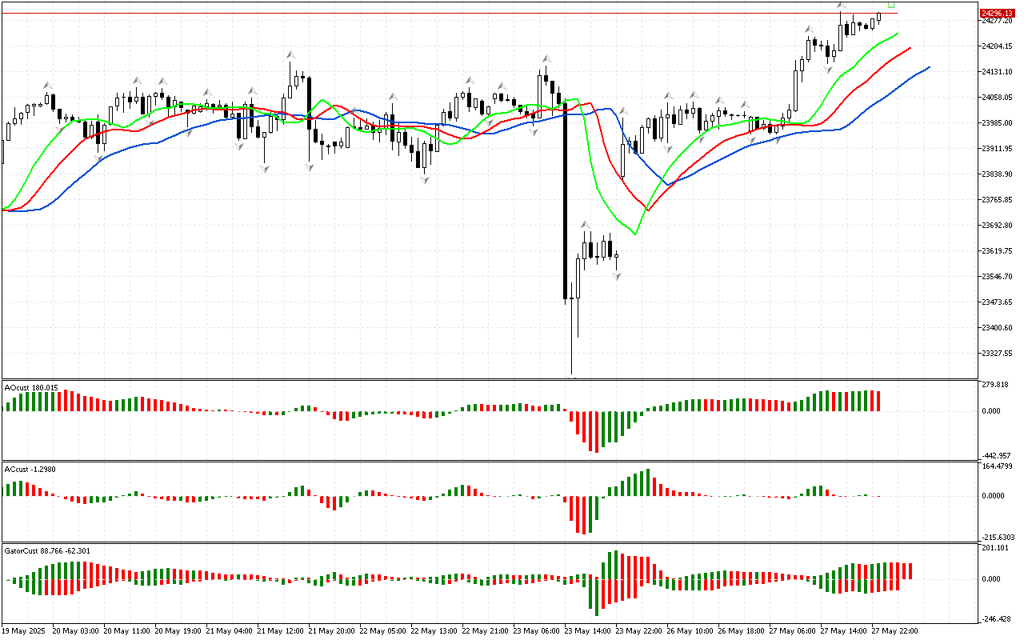Screen dimensions: 1024x640
Task: Click the GatorCust 88.766 -62.301 indicator label
Action: (x=47, y=550)
